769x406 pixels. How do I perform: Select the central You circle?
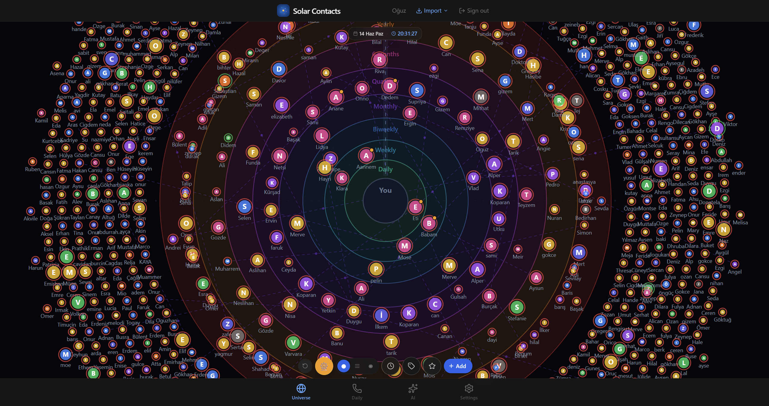pos(386,200)
